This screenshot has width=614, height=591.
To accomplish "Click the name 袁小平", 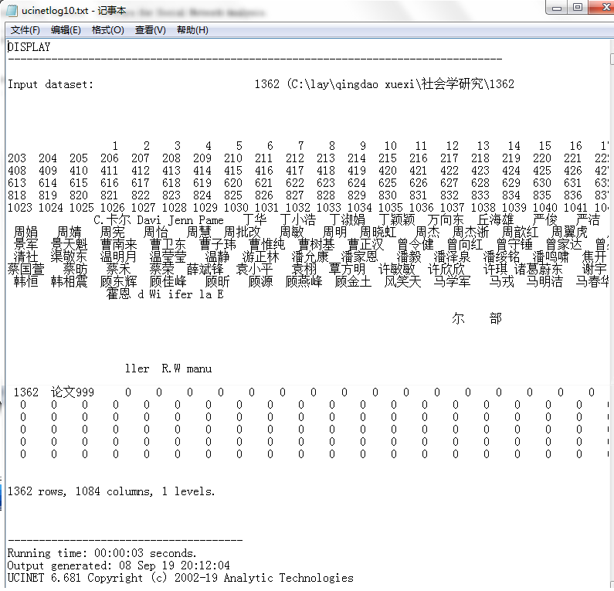I will coord(255,269).
